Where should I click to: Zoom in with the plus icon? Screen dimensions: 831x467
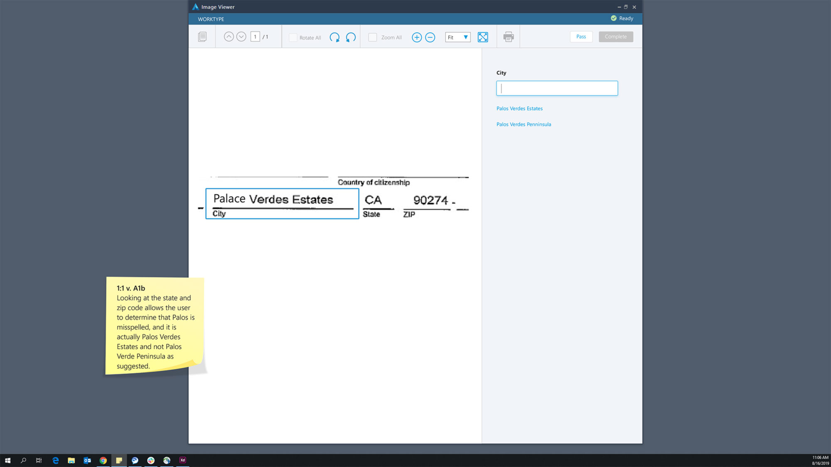[x=417, y=37]
